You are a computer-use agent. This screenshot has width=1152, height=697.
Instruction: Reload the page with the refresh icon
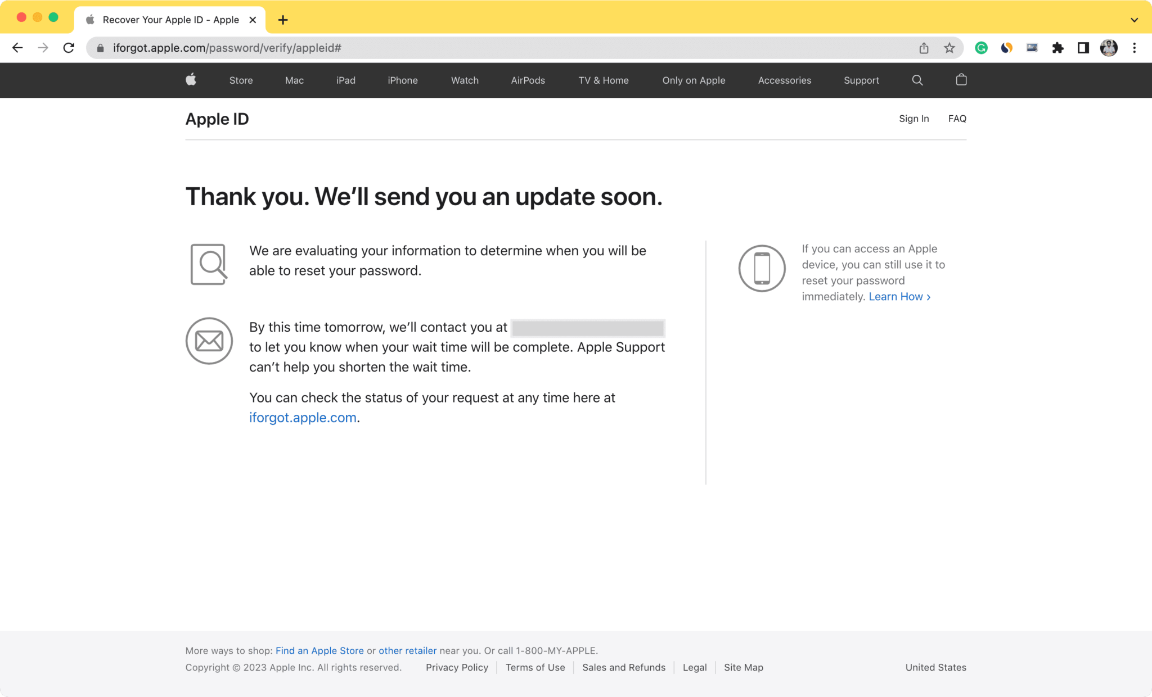[69, 48]
